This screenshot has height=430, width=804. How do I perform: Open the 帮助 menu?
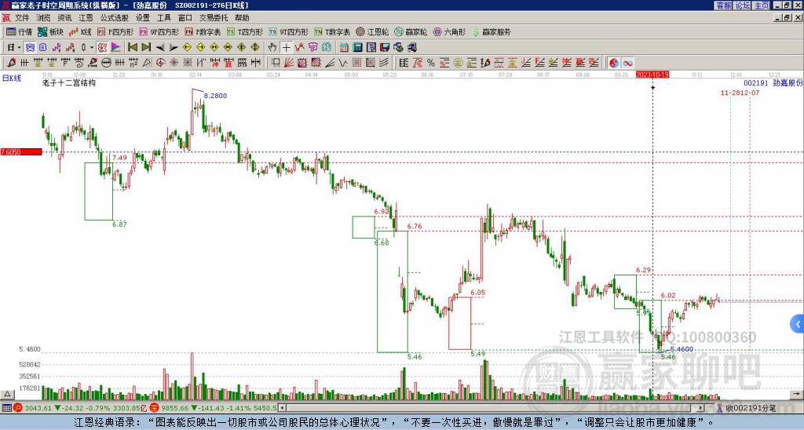coord(242,18)
